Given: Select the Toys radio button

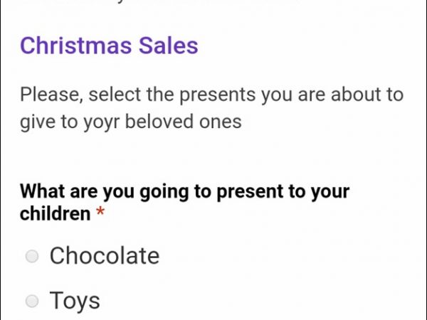Looking at the screenshot, I should 32,302.
